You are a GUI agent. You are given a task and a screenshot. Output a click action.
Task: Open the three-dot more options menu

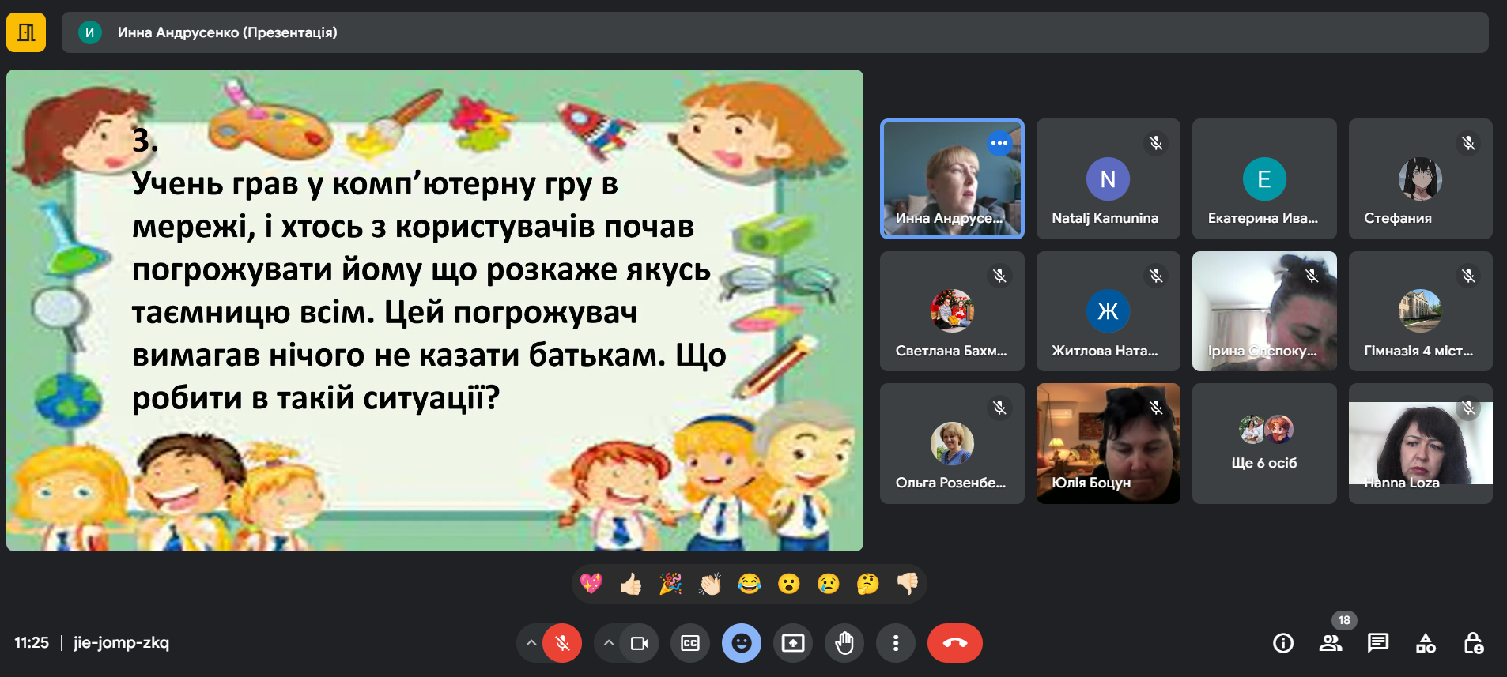(x=896, y=643)
